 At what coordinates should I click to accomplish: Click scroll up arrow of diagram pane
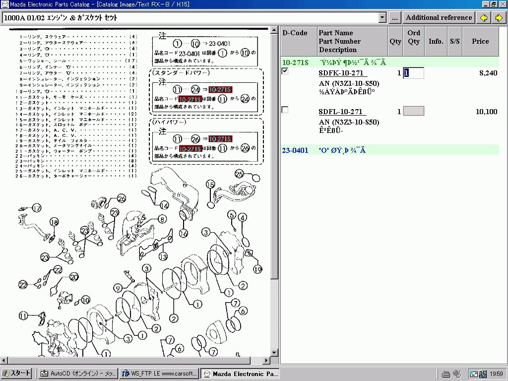[x=274, y=30]
